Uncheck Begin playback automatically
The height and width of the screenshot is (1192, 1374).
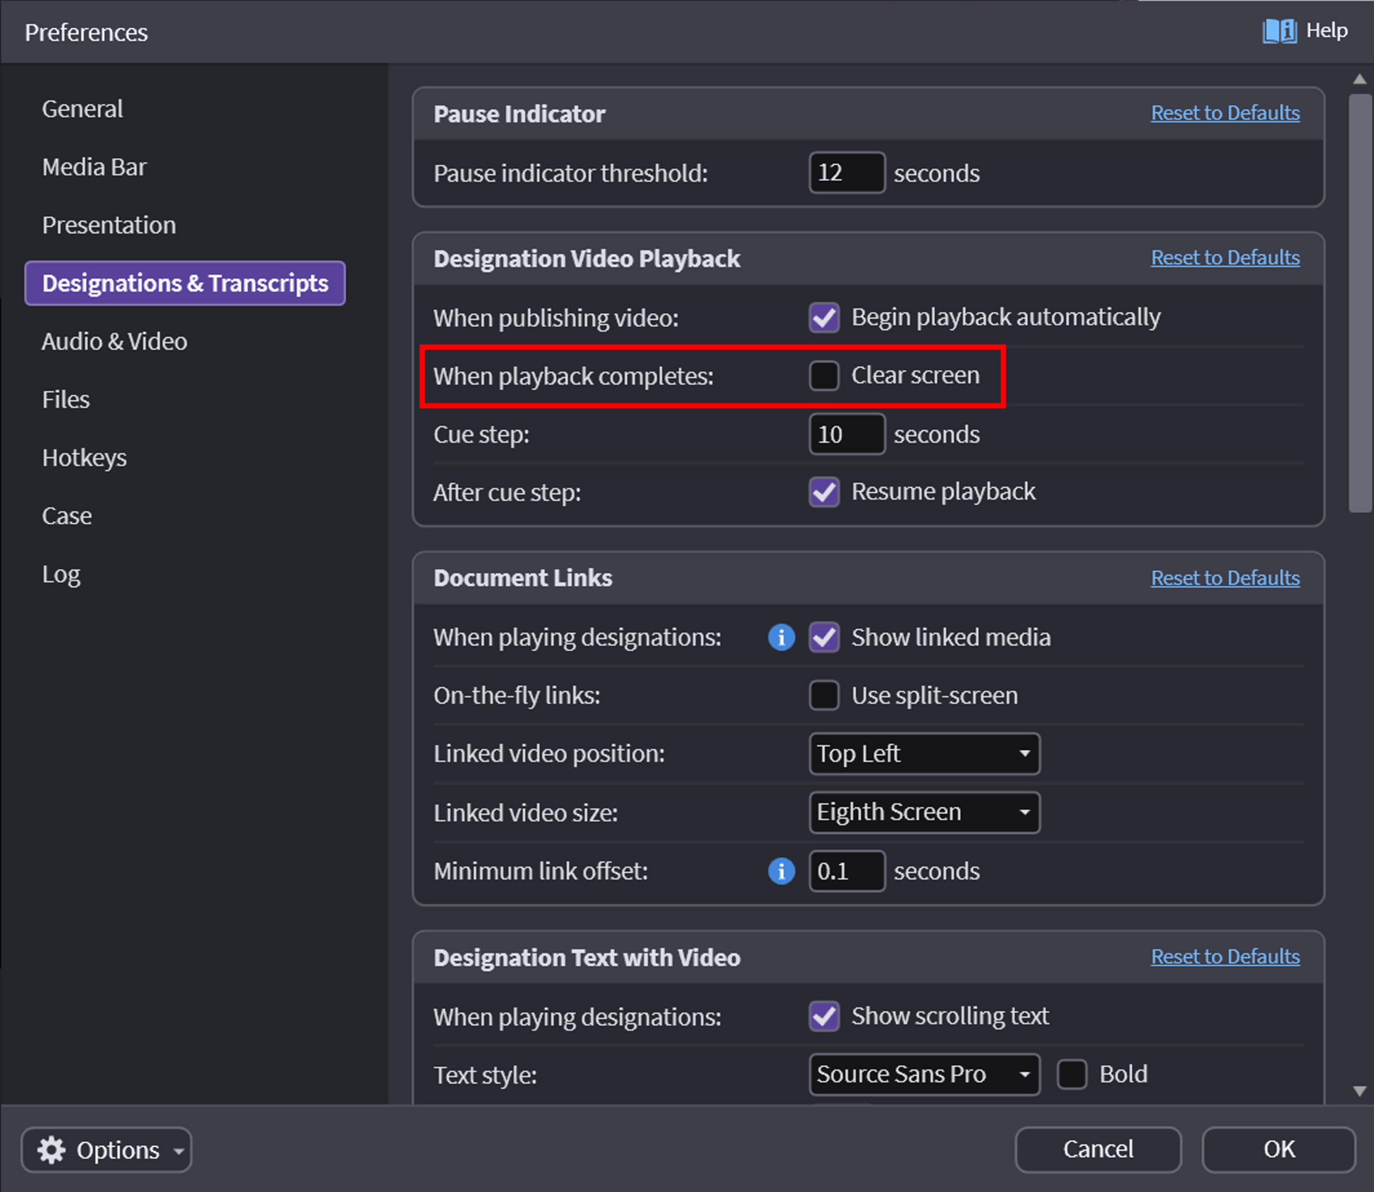point(824,317)
